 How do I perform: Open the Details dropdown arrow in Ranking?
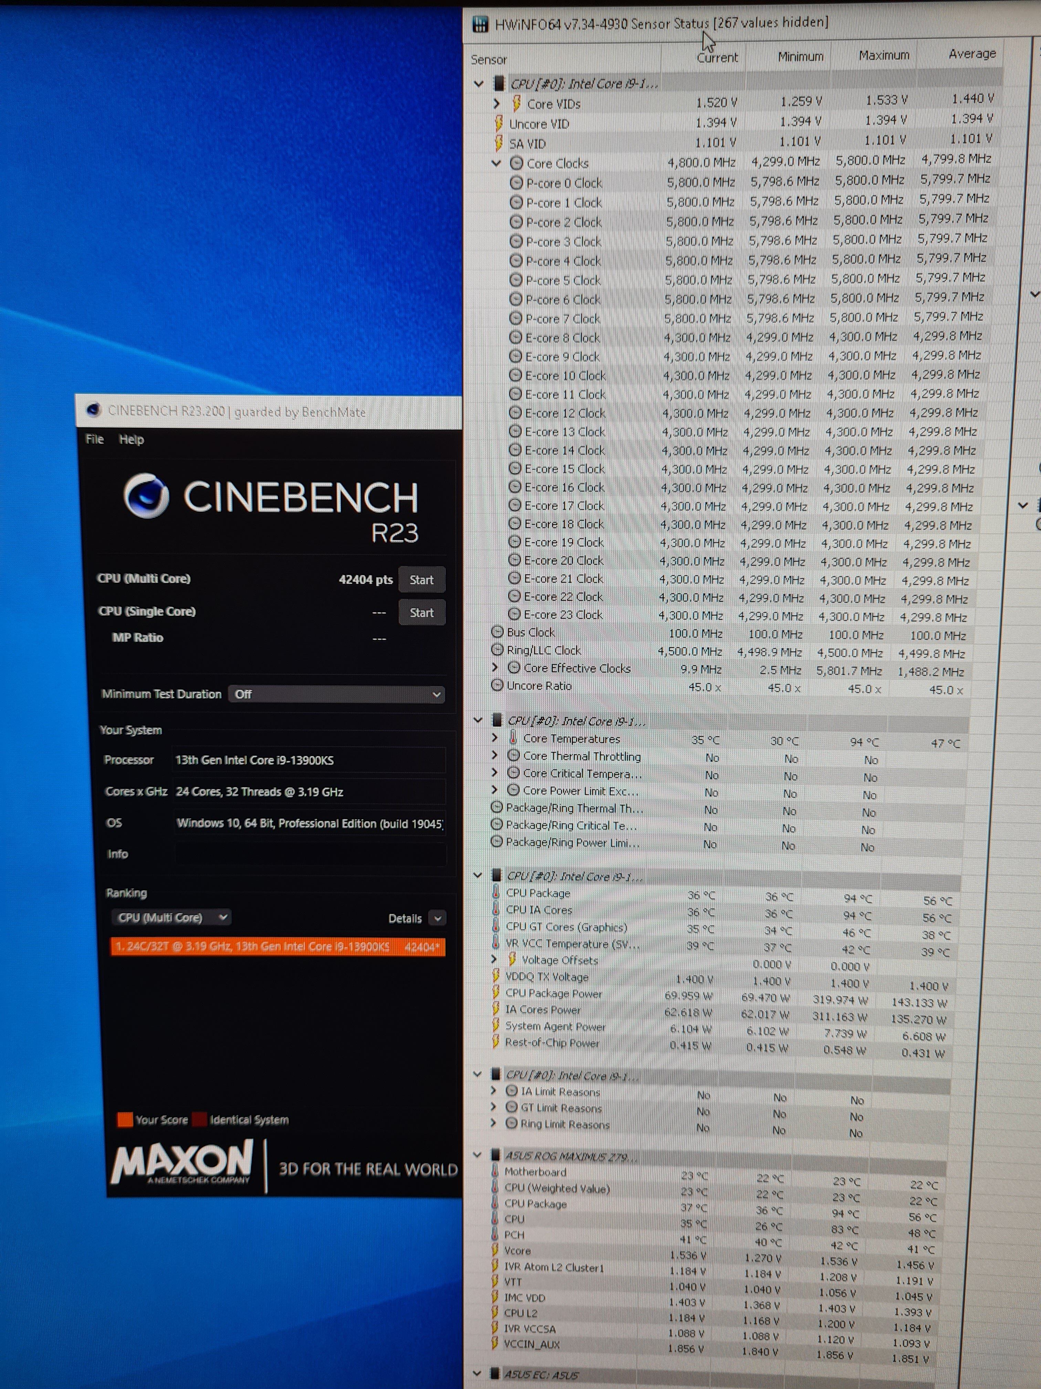tap(438, 919)
